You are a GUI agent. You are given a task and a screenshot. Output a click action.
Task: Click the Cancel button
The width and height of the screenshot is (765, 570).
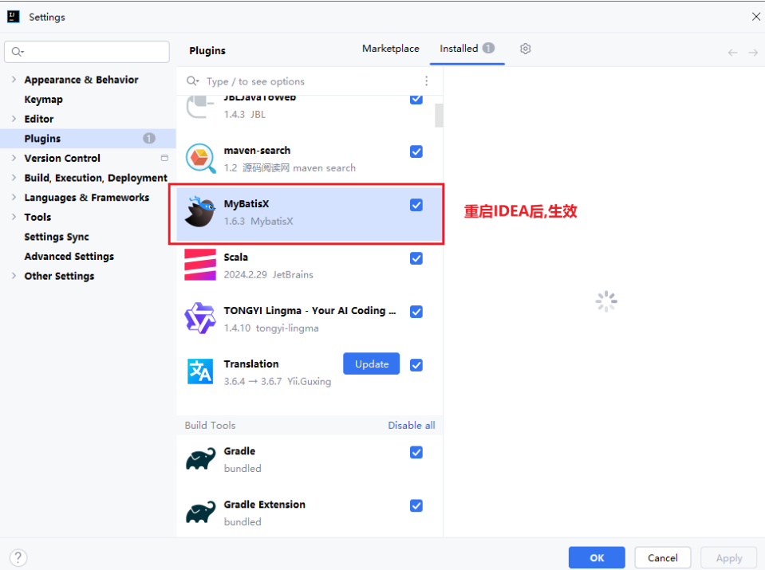pos(663,557)
